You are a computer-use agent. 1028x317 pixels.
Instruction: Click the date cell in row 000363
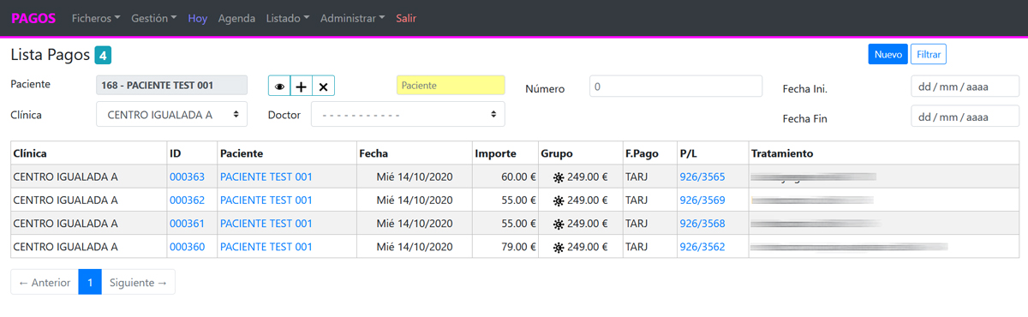click(415, 177)
